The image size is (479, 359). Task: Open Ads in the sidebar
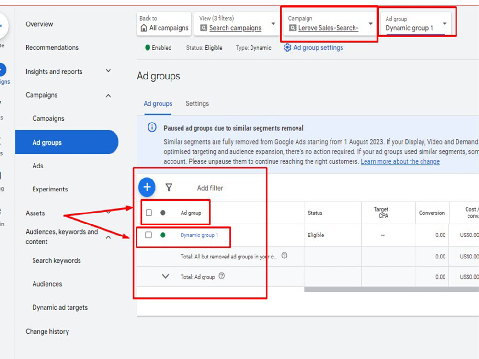click(x=38, y=166)
